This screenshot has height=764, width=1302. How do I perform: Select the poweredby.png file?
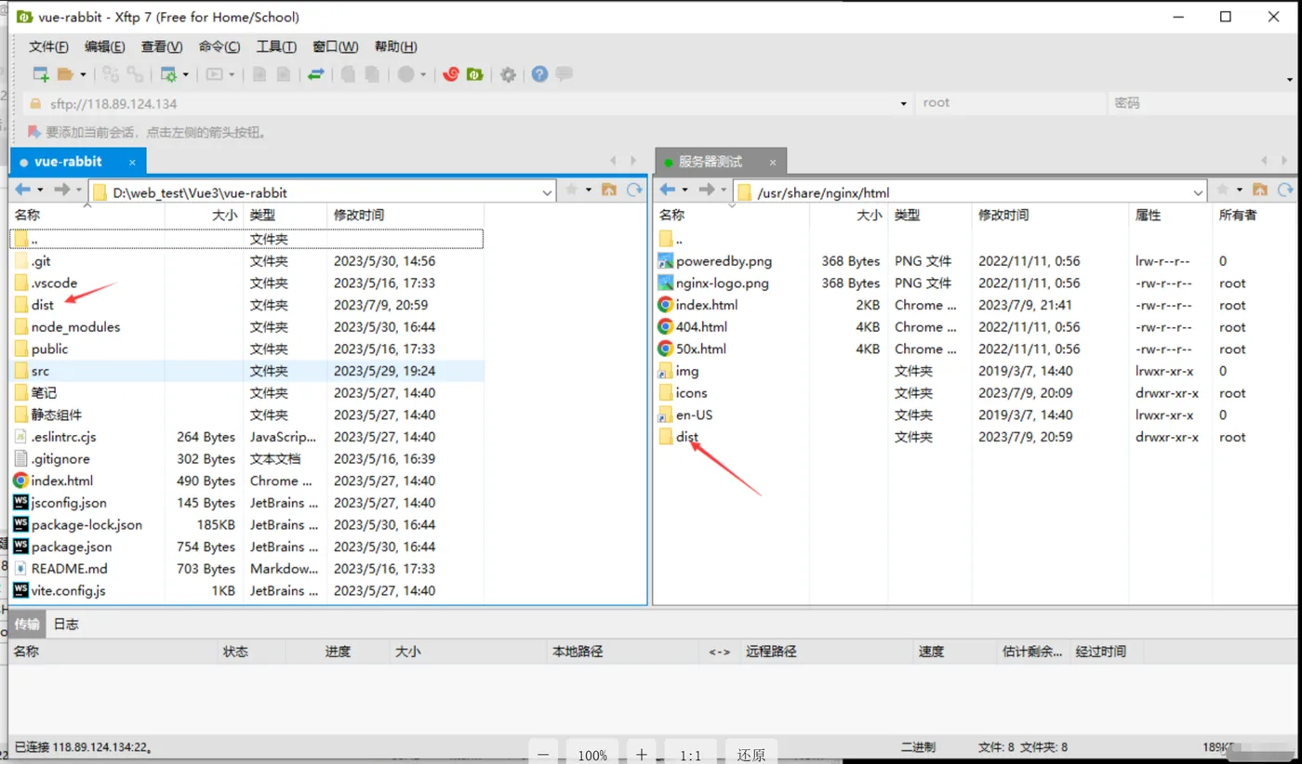[724, 261]
